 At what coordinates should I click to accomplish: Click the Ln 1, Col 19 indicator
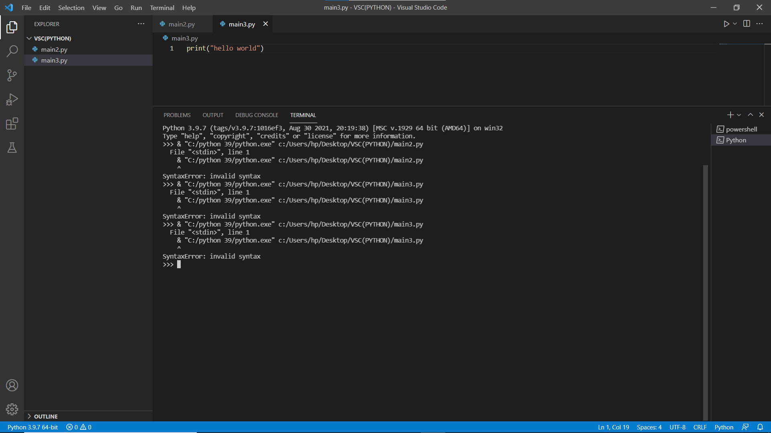(613, 427)
